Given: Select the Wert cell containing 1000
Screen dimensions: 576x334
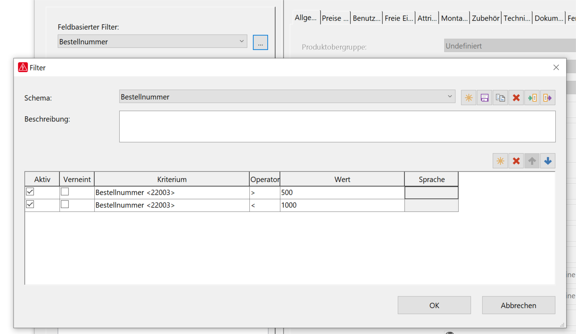Looking at the screenshot, I should pos(342,205).
